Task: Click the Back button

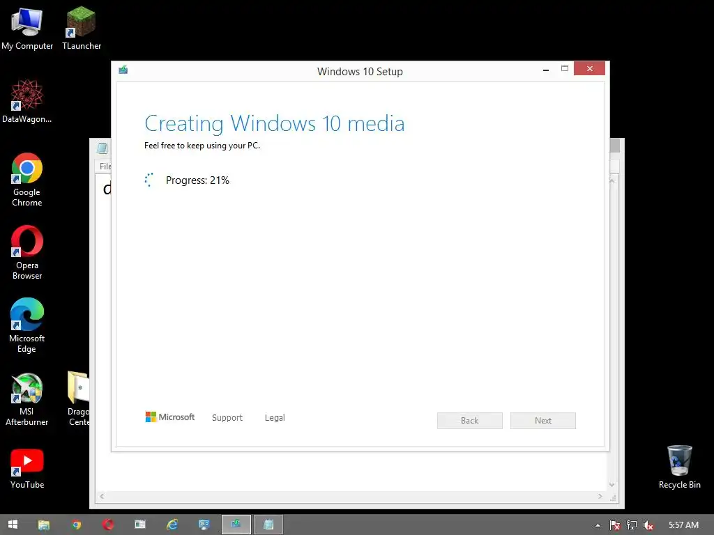Action: pyautogui.click(x=469, y=420)
